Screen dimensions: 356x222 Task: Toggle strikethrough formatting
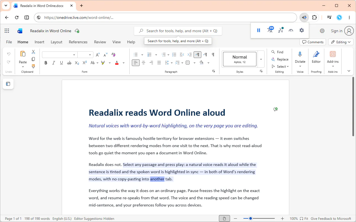pos(69,63)
